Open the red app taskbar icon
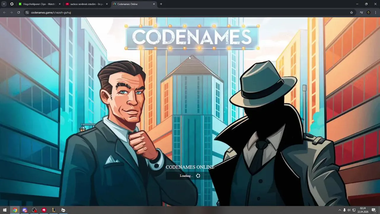The width and height of the screenshot is (380, 214). [x=44, y=210]
